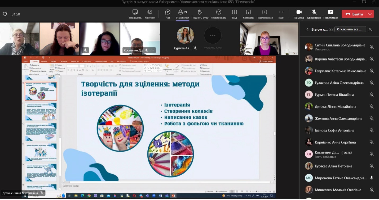Click muted mic icon beside Гулакова Аліна
The width and height of the screenshot is (379, 200).
point(372,83)
